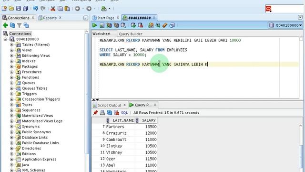This screenshot has width=305, height=172.
Task: Click the Back navigation arrow
Action: click(77, 9)
